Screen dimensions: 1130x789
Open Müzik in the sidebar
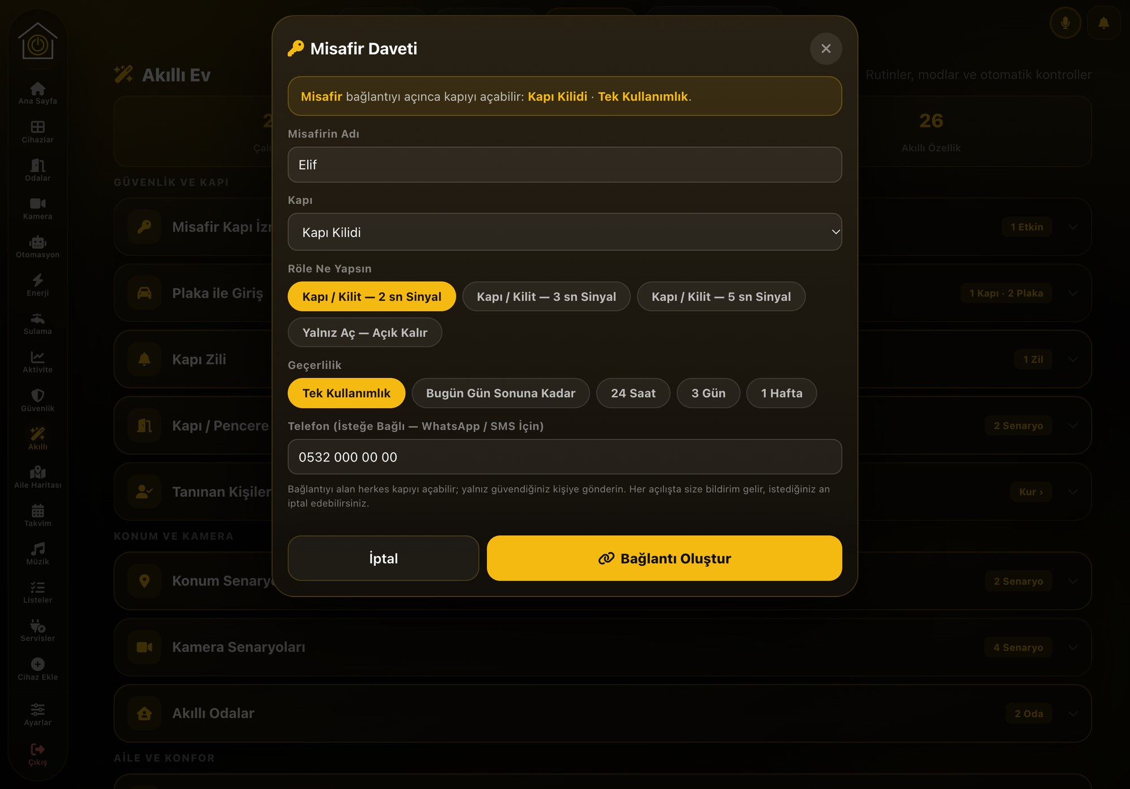[37, 554]
